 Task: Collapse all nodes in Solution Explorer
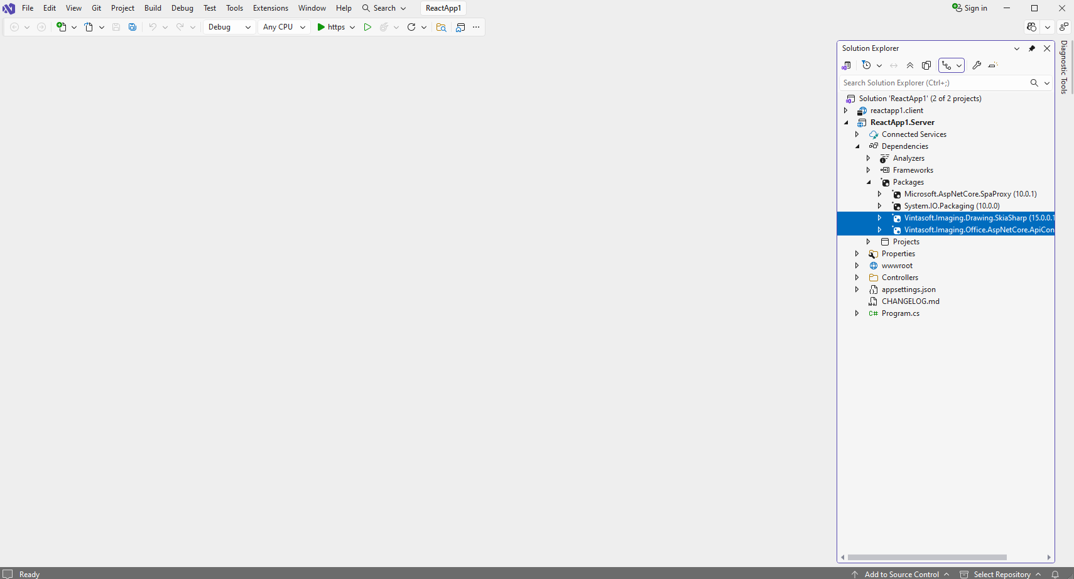coord(910,65)
